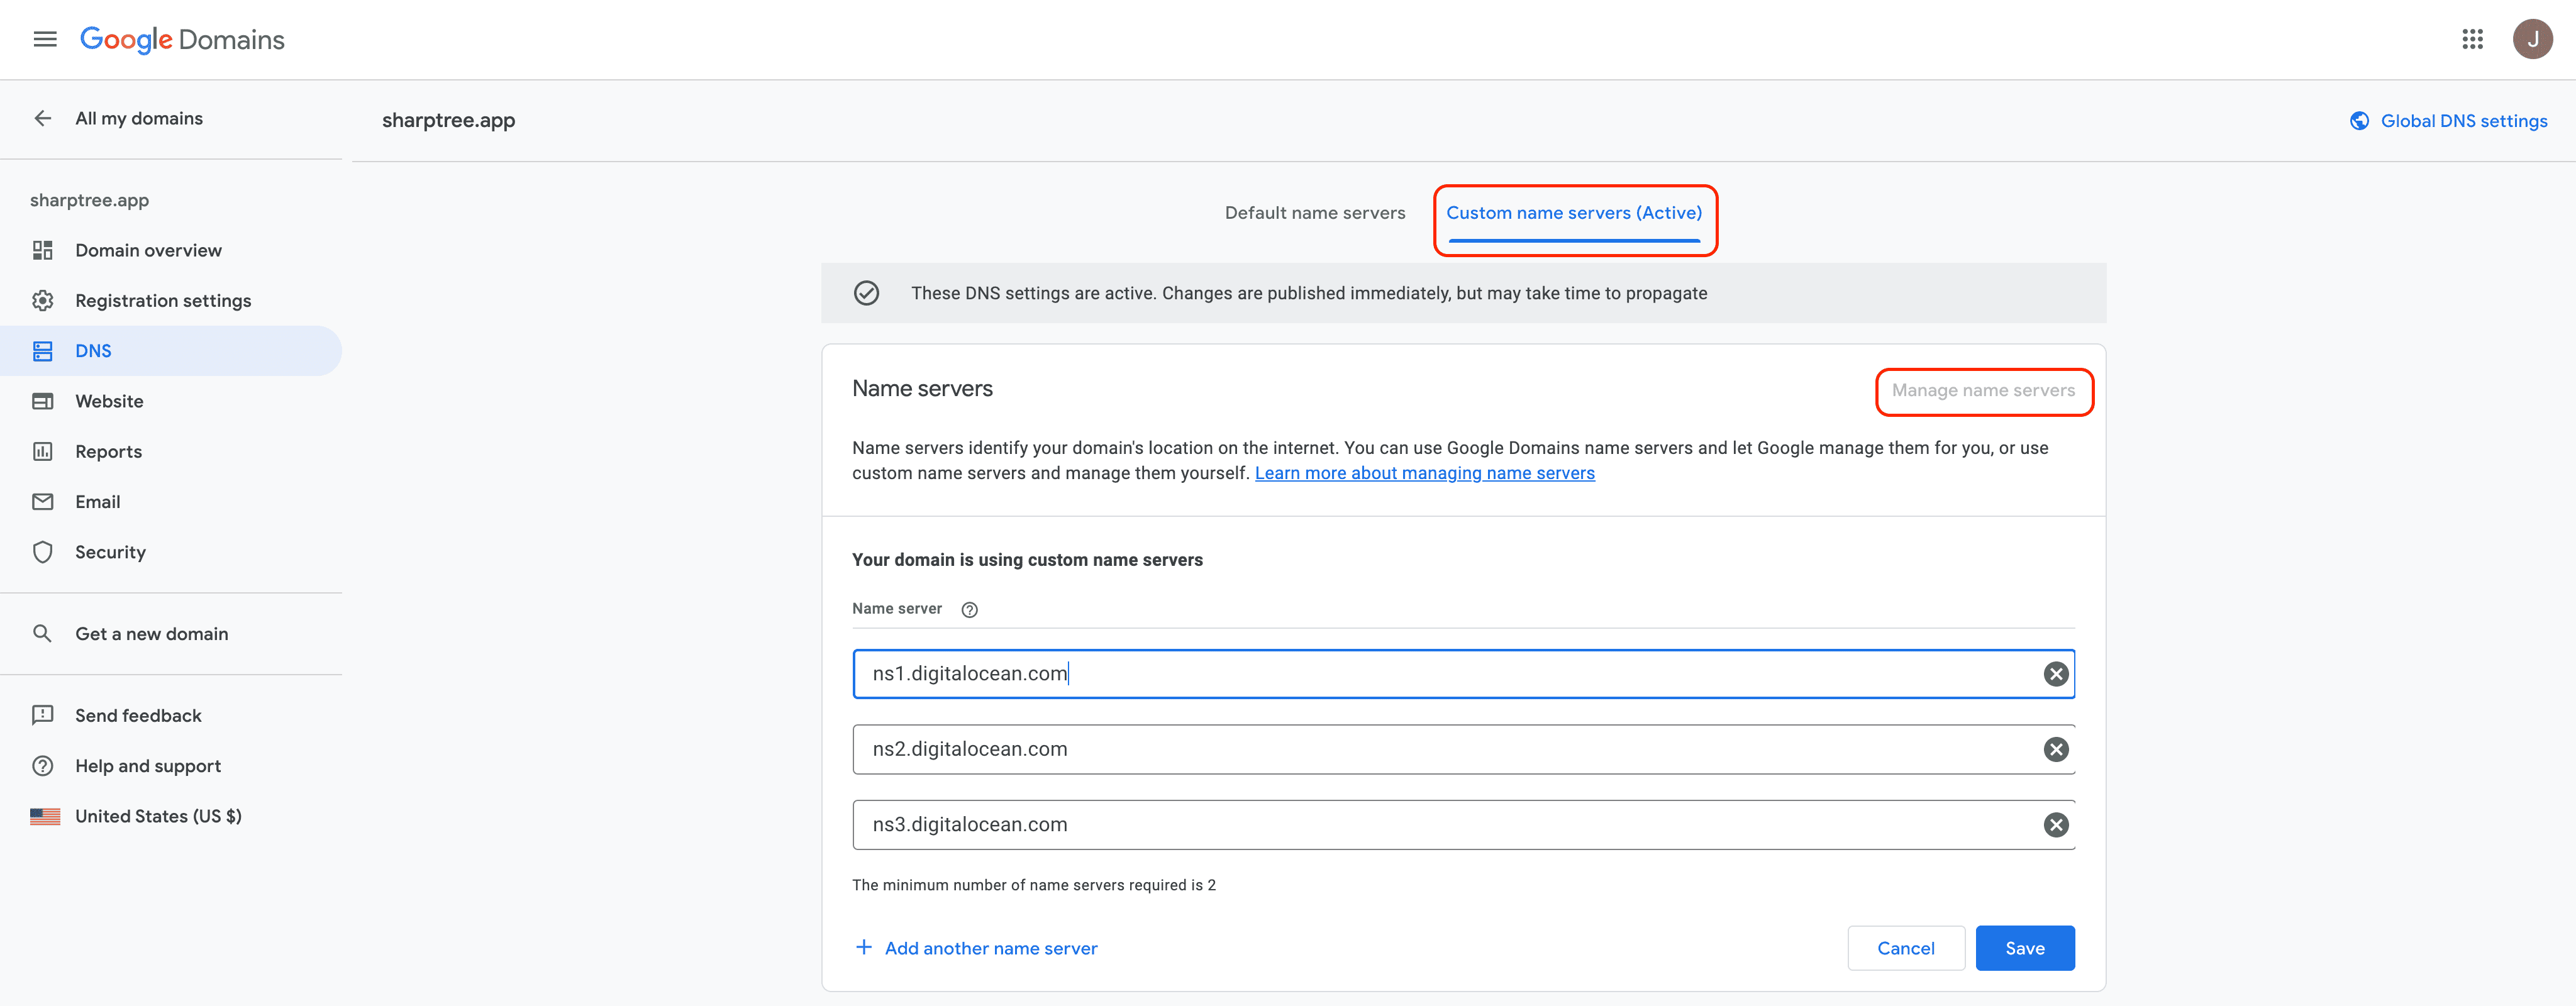The height and width of the screenshot is (1006, 2576).
Task: Open the Google apps grid
Action: 2472,39
